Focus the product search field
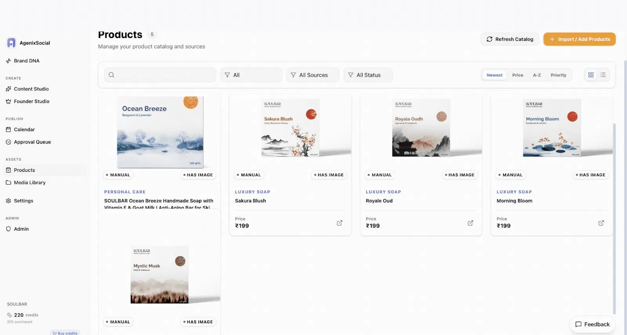Image resolution: width=627 pixels, height=335 pixels. point(160,75)
